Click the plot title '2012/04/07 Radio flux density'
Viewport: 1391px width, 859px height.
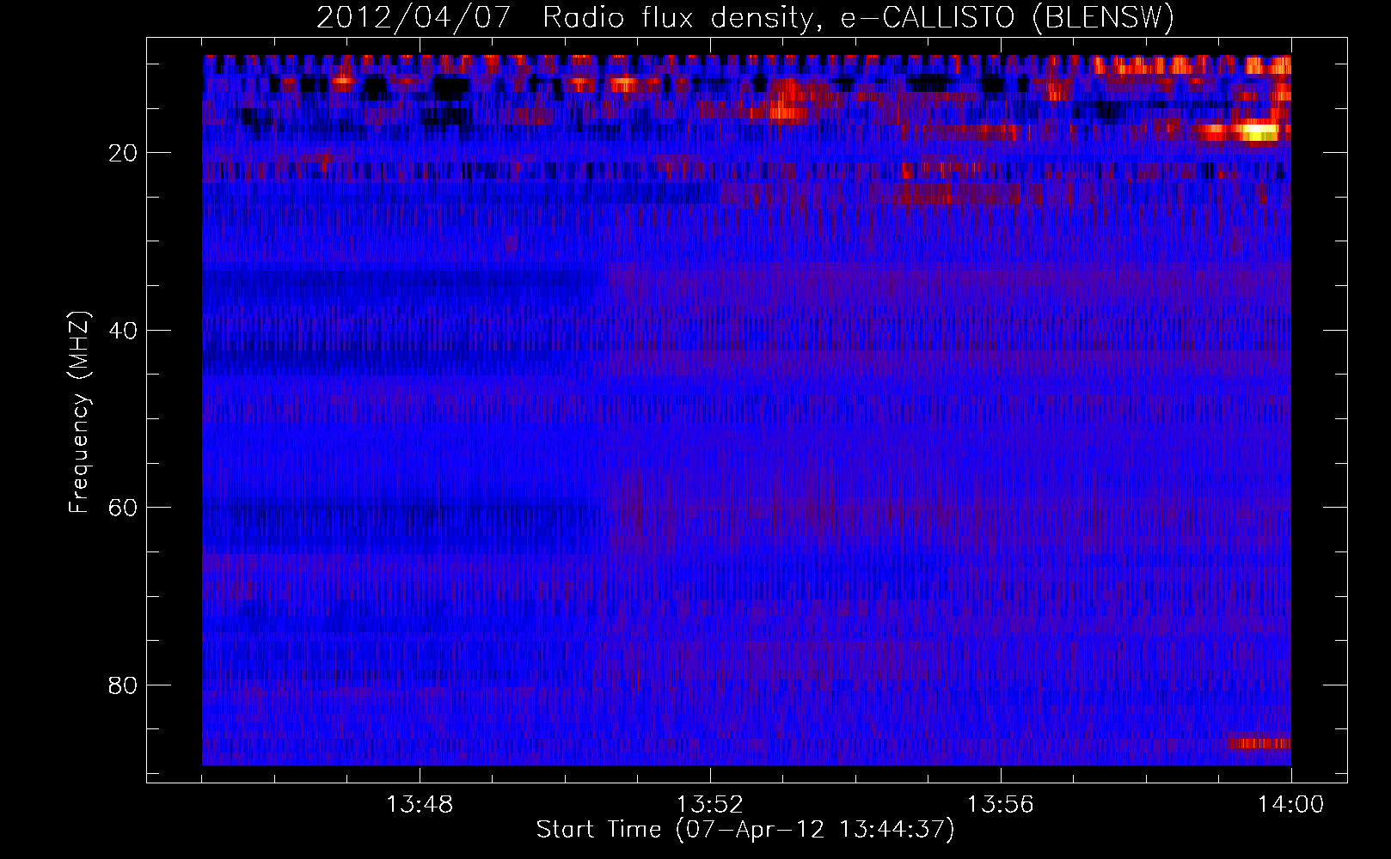[x=563, y=18]
